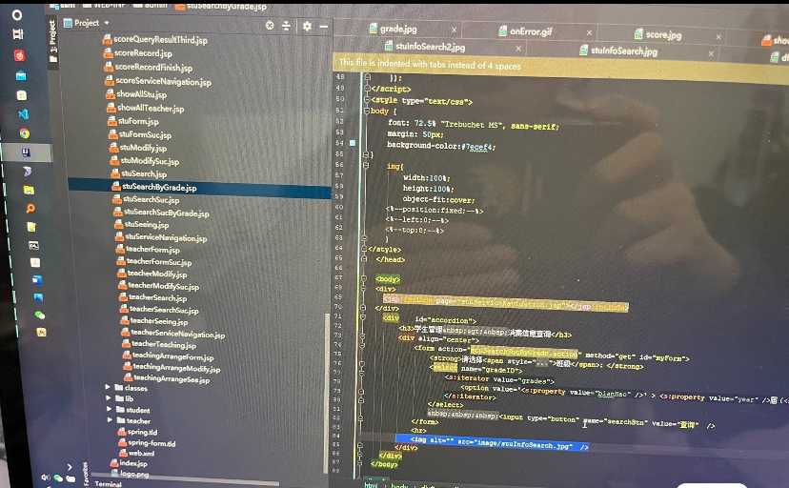Open the Project view dropdown arrow
This screenshot has height=488, width=789.
click(x=106, y=23)
